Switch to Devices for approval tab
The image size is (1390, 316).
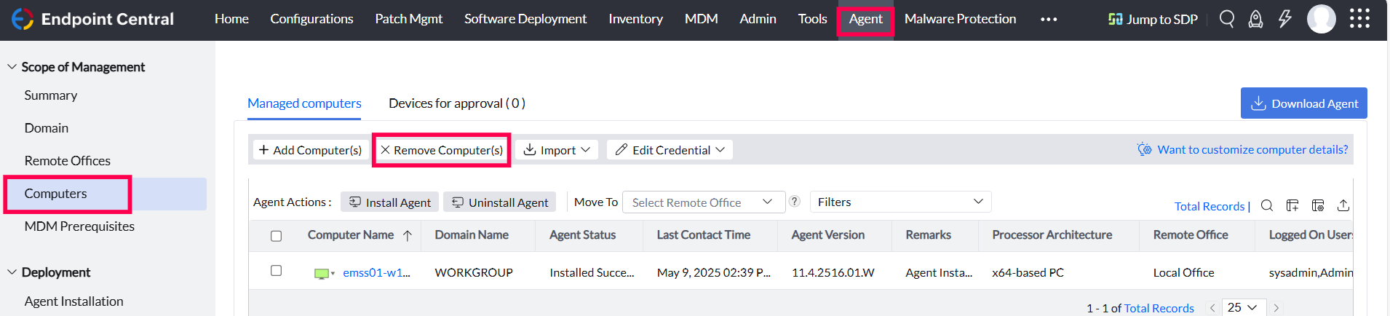tap(456, 103)
